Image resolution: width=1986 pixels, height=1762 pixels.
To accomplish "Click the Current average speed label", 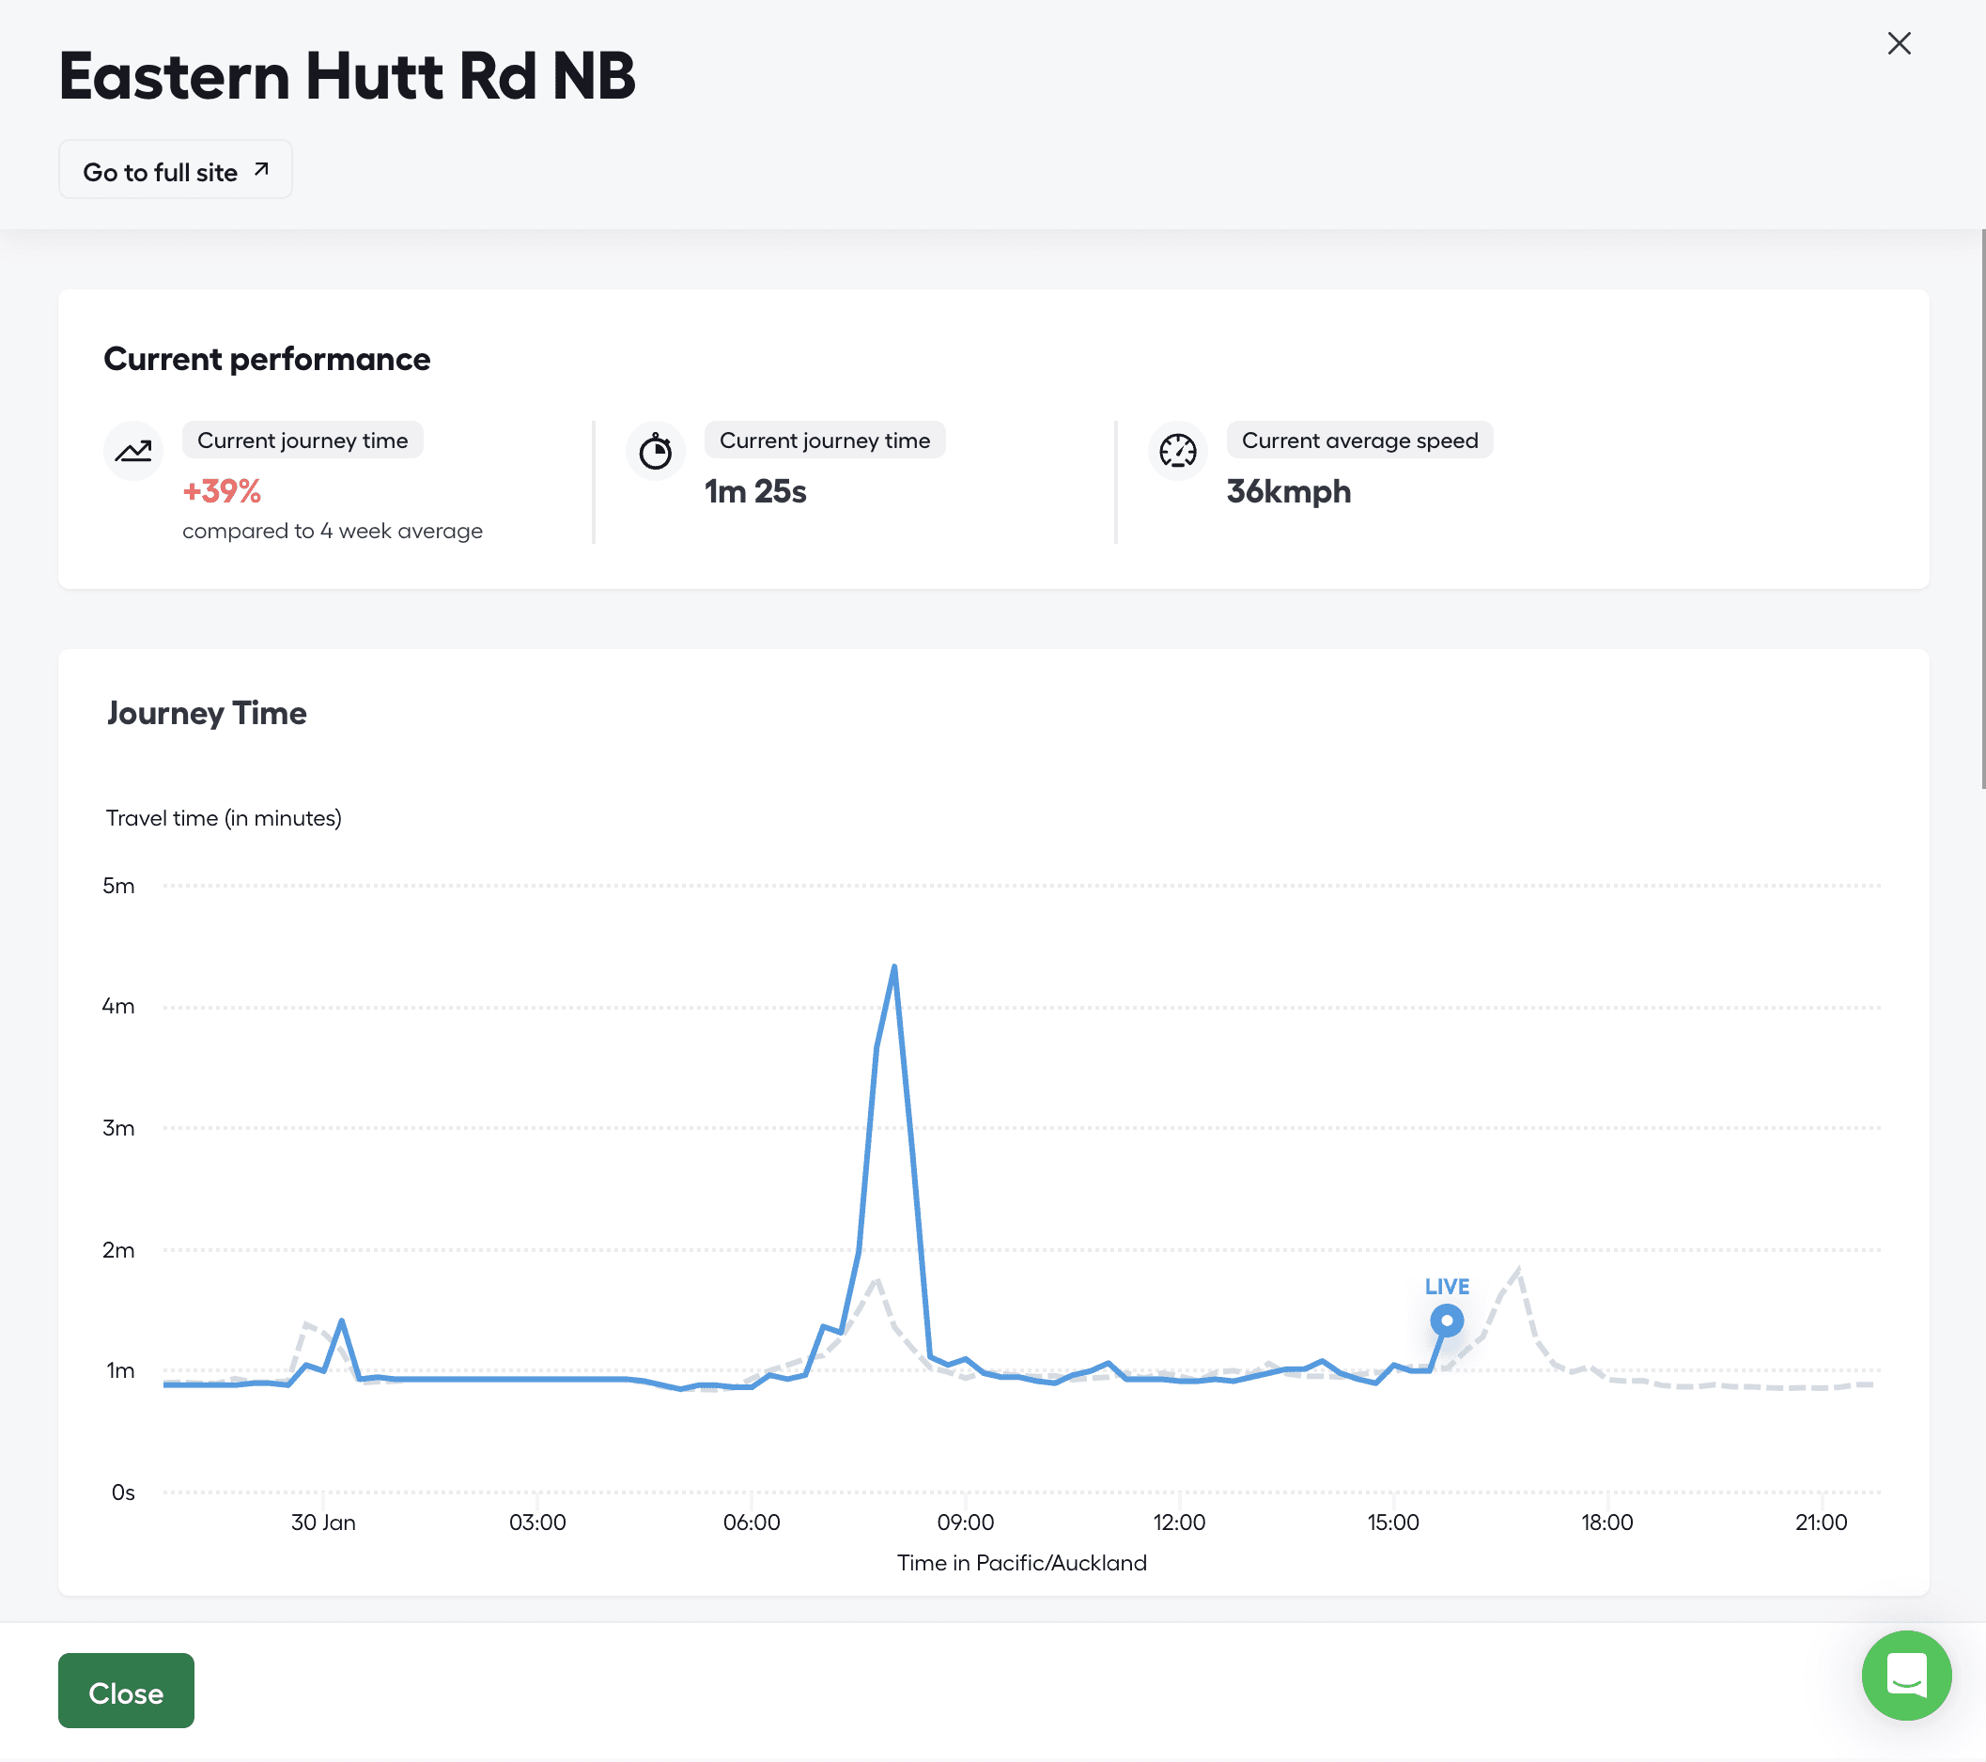I will [x=1359, y=440].
